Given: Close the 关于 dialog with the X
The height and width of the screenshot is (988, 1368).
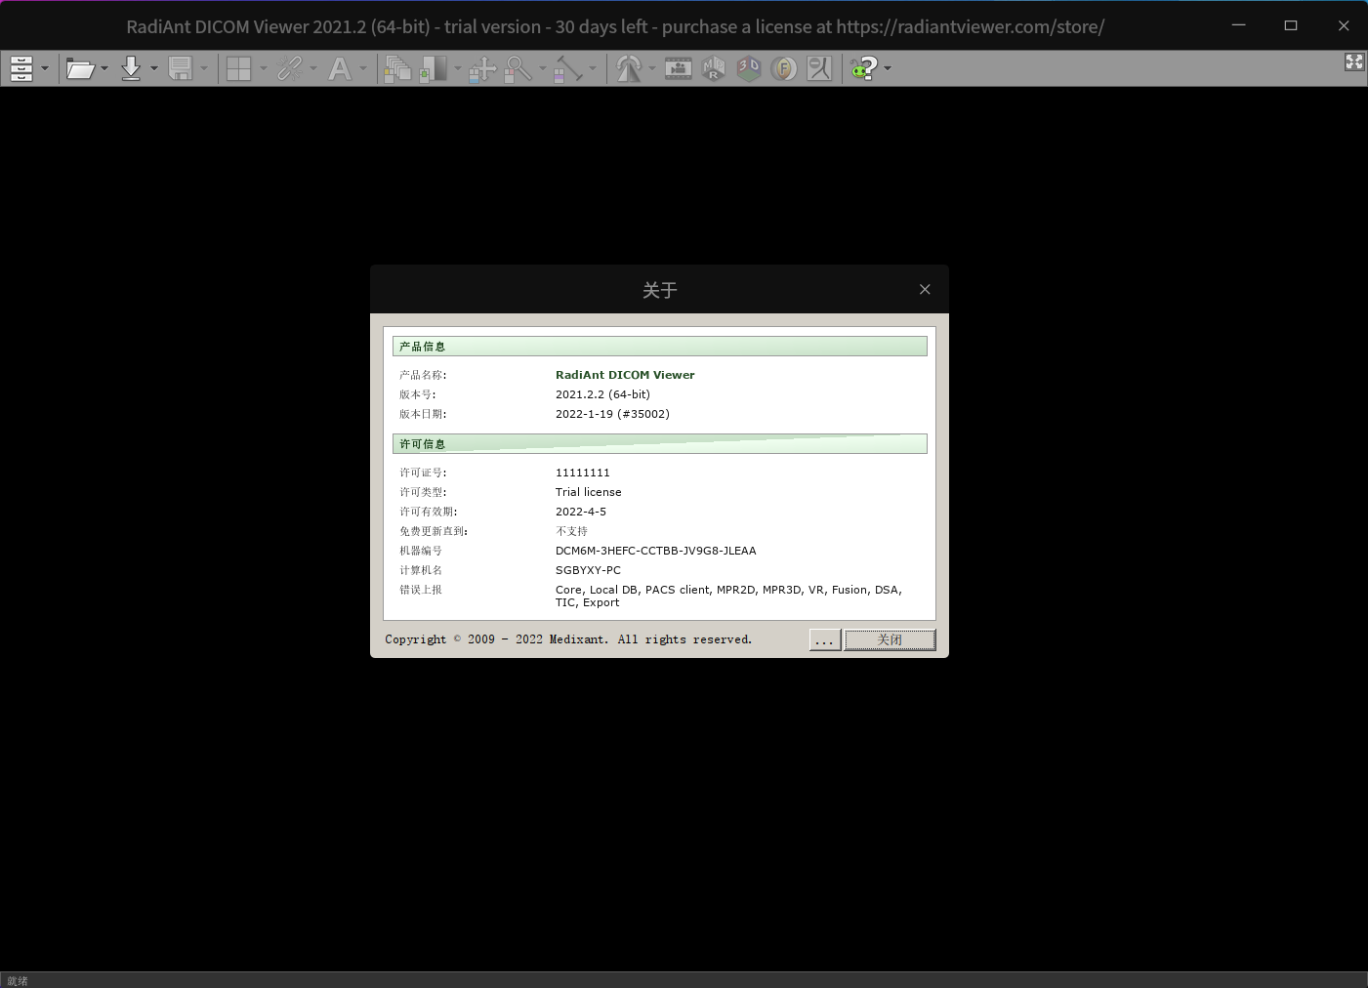Looking at the screenshot, I should pyautogui.click(x=925, y=289).
